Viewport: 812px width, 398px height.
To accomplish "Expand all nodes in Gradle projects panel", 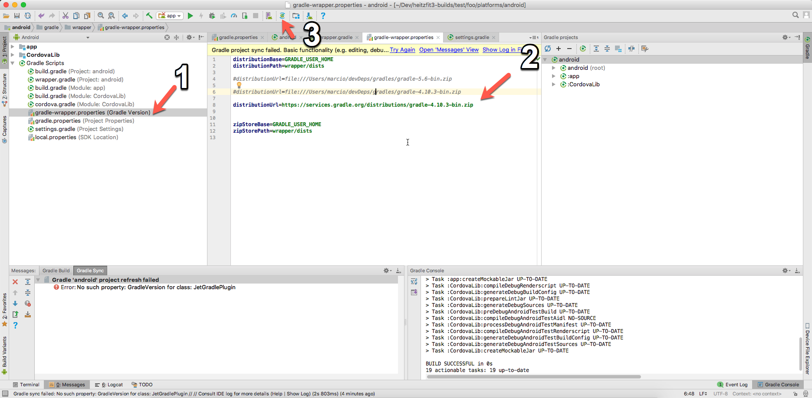I will pos(596,49).
